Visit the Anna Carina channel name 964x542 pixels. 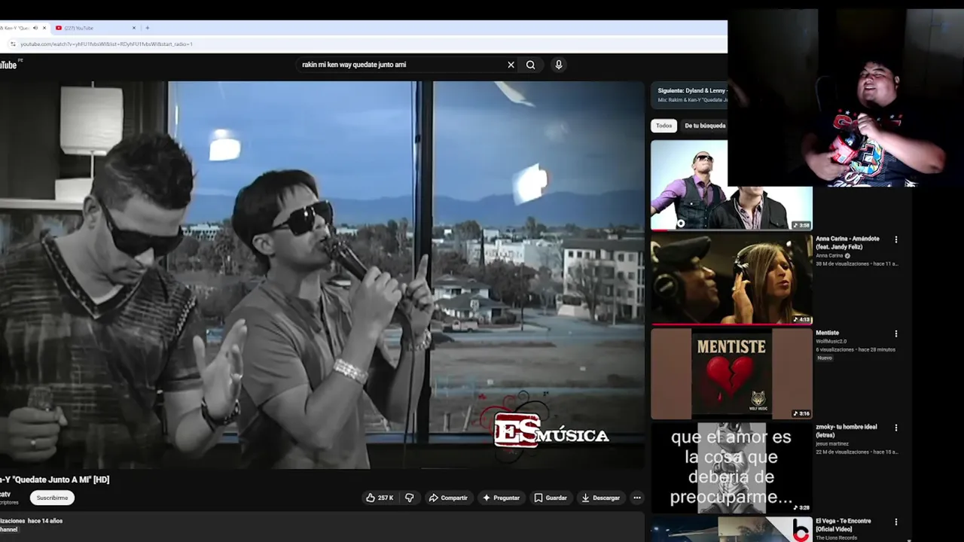point(830,256)
